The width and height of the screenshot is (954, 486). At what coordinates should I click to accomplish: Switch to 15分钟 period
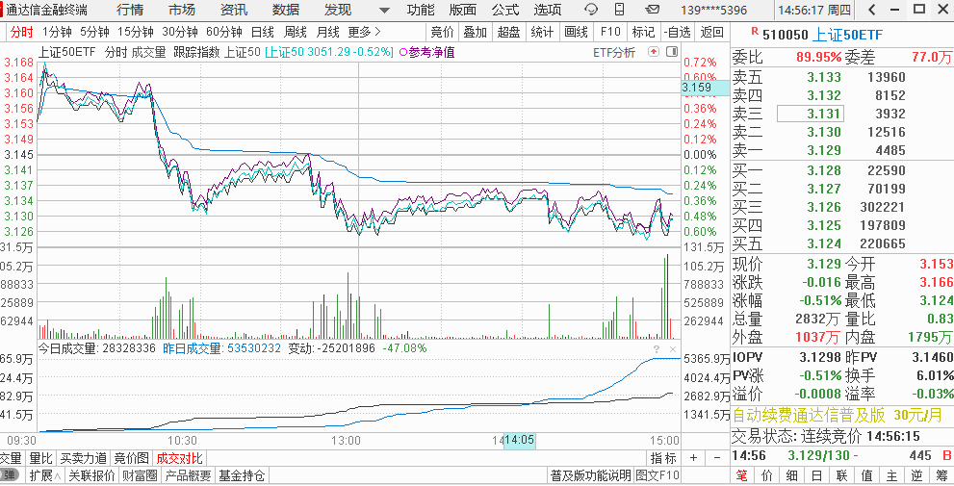(x=135, y=32)
